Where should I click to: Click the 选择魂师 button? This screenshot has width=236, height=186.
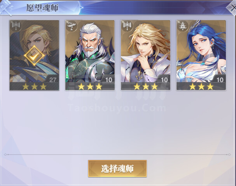pyautogui.click(x=117, y=169)
